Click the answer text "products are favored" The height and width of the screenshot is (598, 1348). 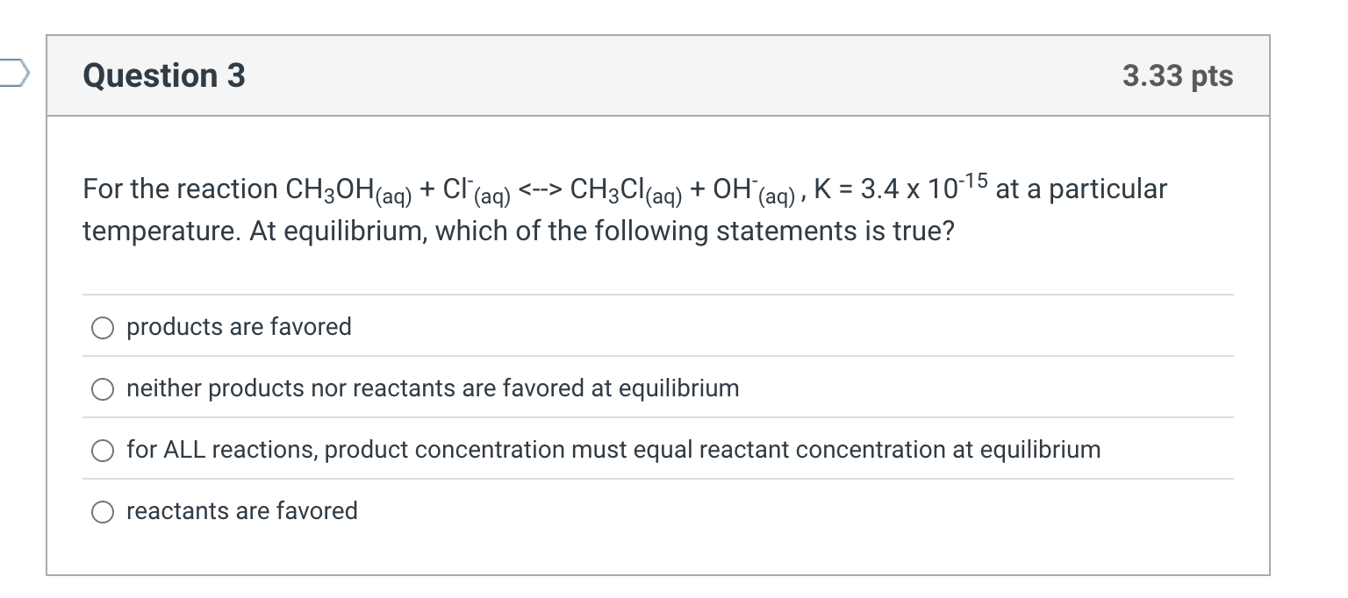click(x=238, y=327)
